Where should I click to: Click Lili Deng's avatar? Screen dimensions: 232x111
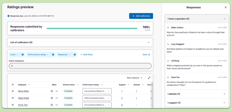[168, 61]
